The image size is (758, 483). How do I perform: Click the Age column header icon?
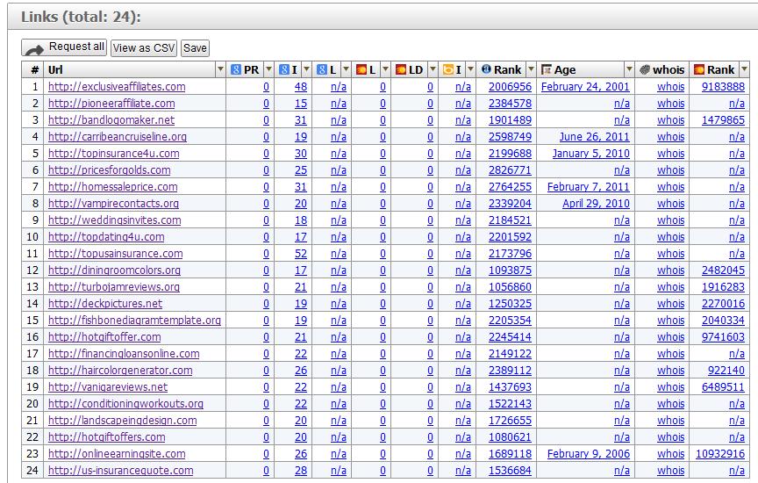point(547,69)
